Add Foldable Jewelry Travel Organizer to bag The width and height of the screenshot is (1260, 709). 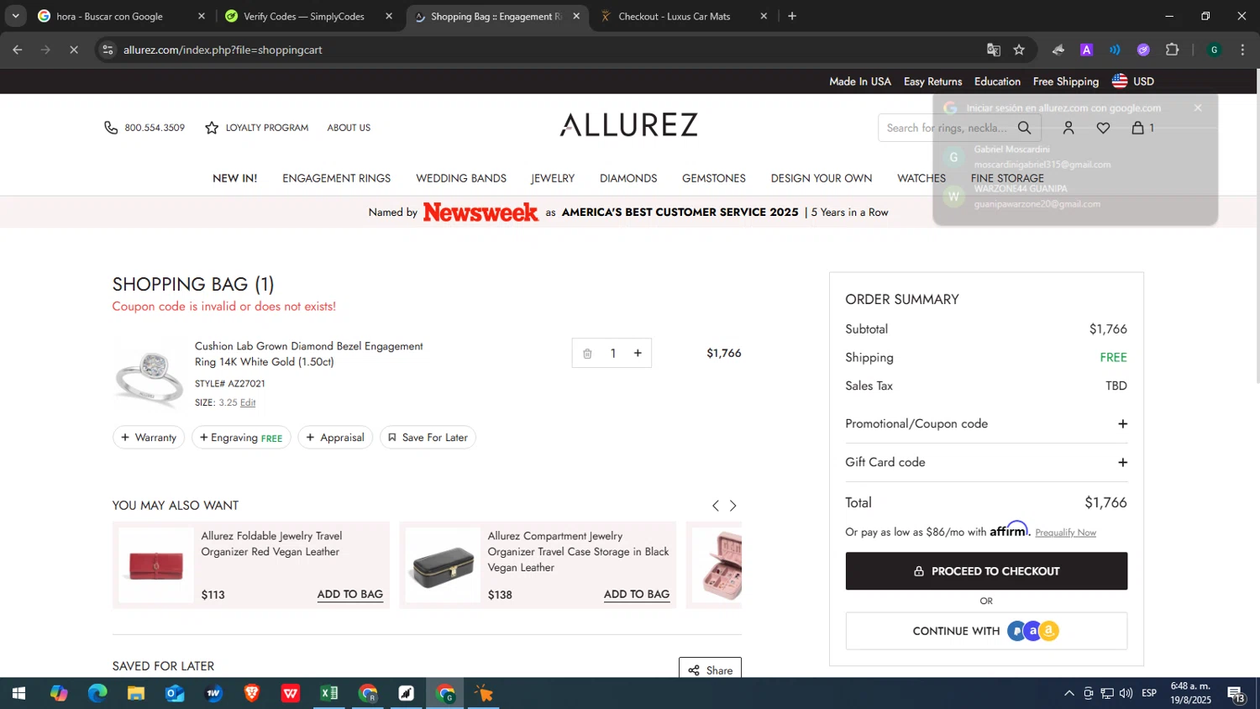350,594
